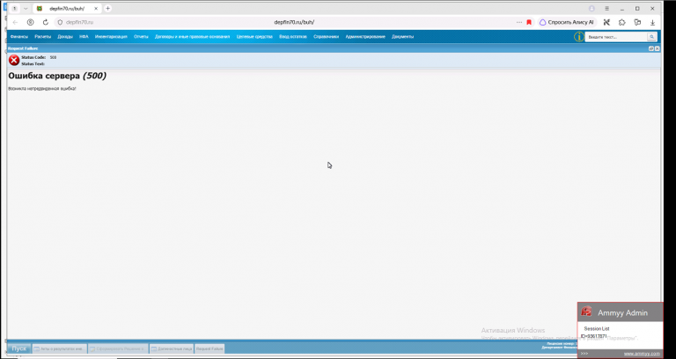Switch to Должностные лица taskbar item
This screenshot has height=359, width=676.
pyautogui.click(x=172, y=348)
